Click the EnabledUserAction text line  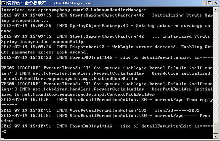pos(70,79)
